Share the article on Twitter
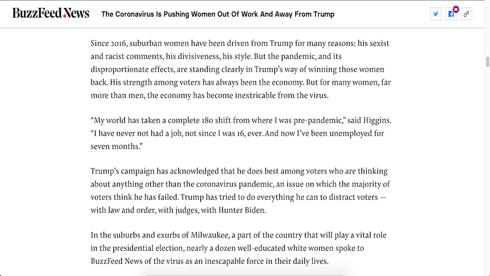Image resolution: width=490 pixels, height=276 pixels. pyautogui.click(x=435, y=14)
